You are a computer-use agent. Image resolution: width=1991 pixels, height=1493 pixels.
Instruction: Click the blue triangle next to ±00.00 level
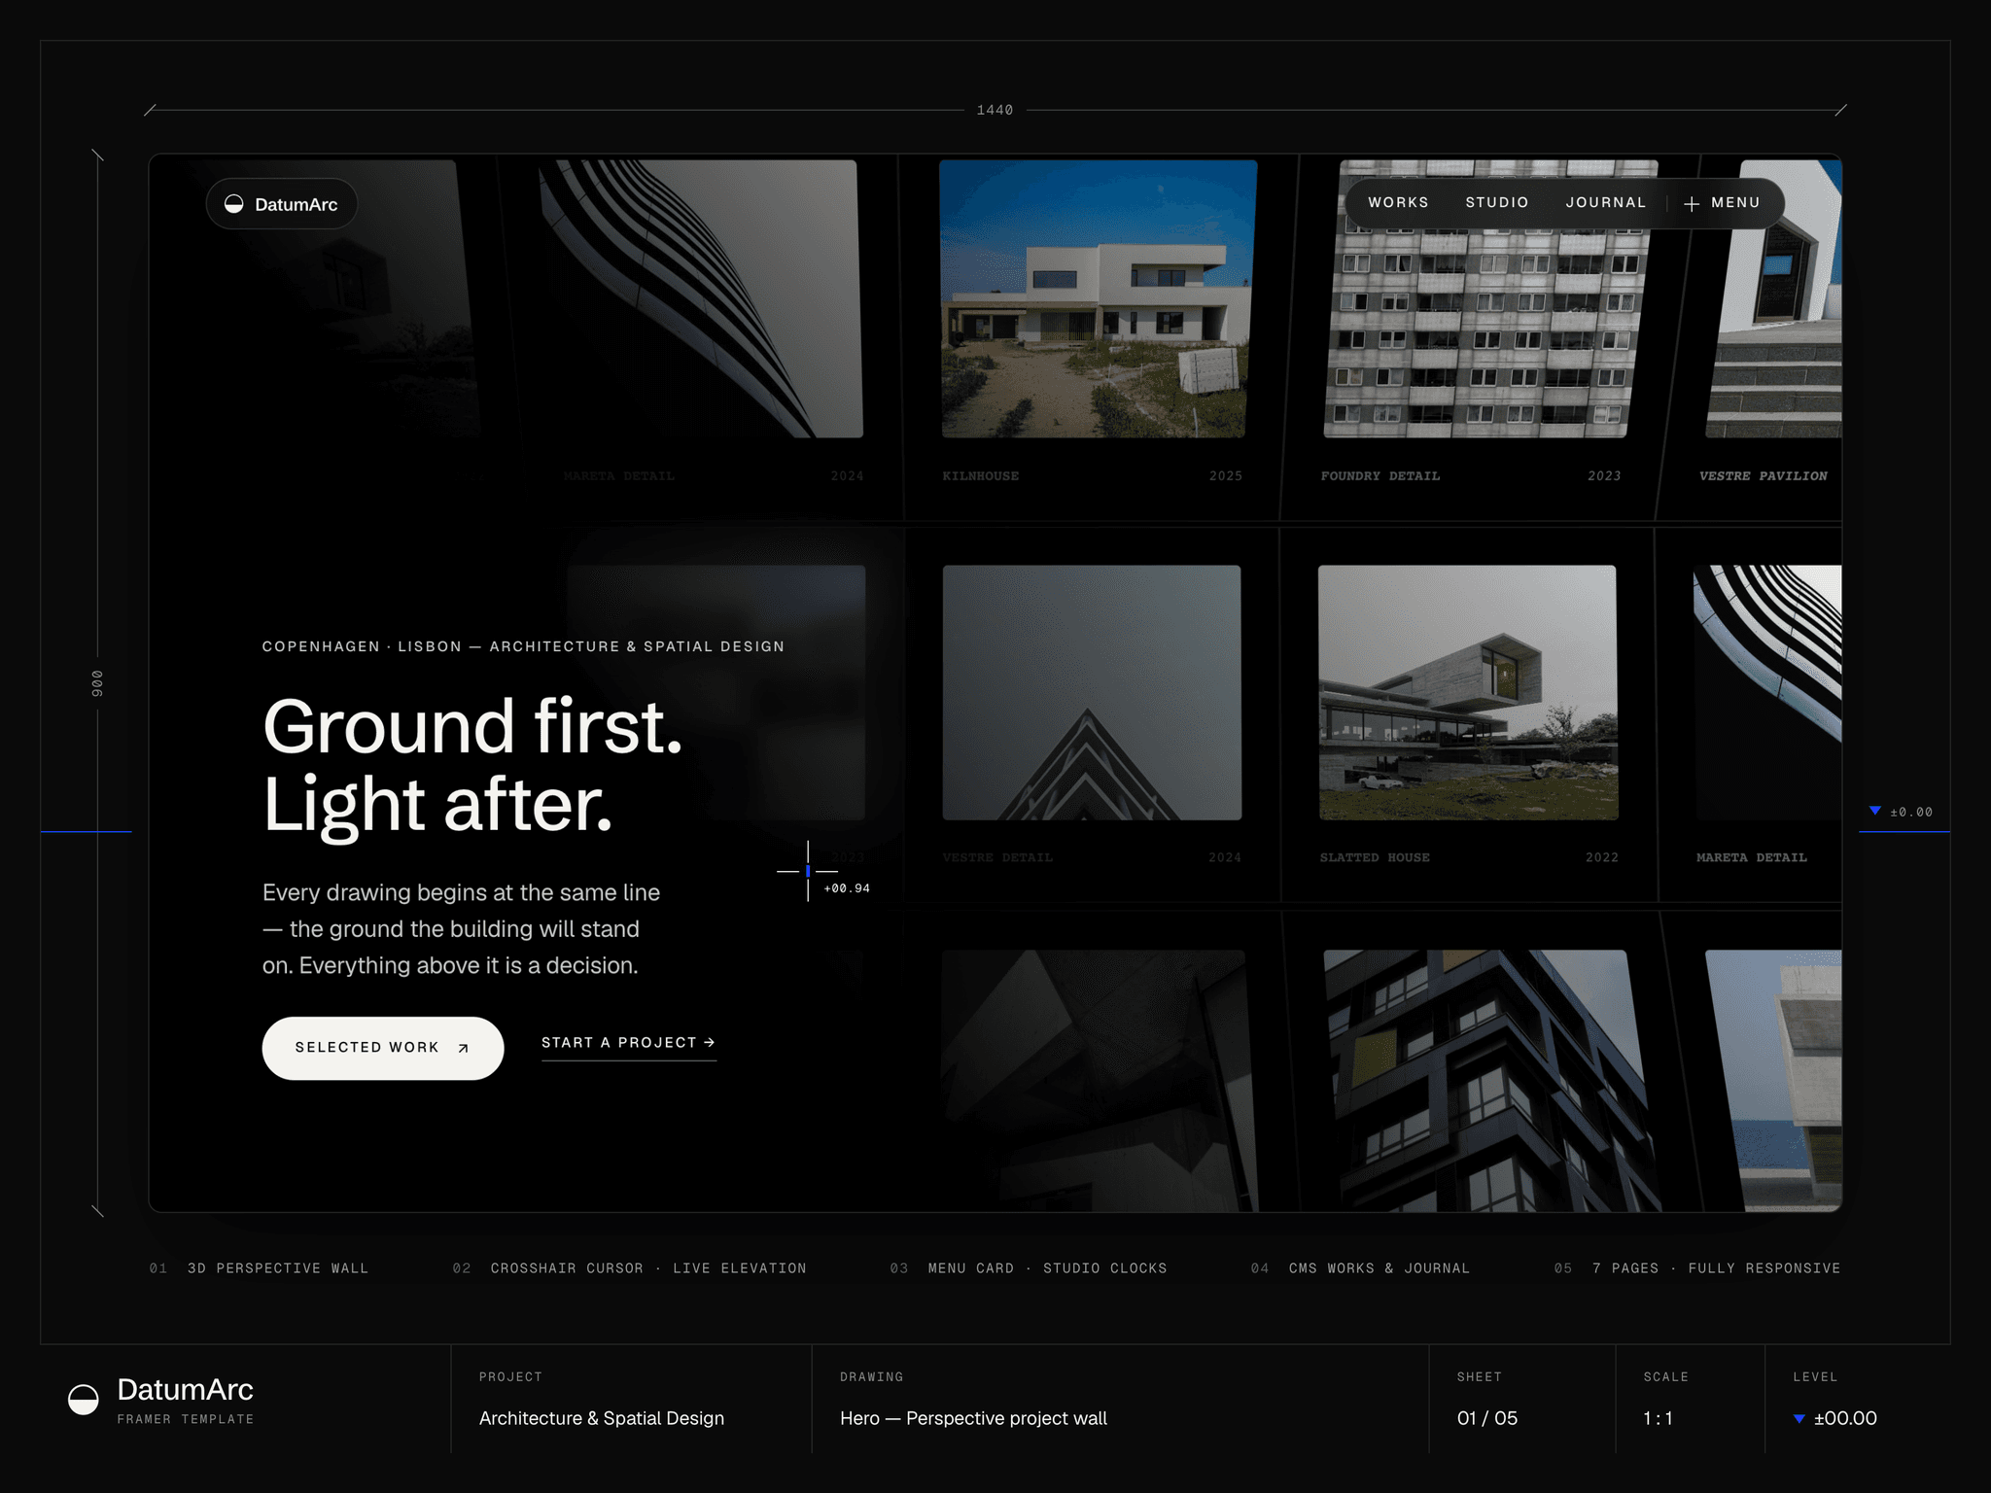(1799, 1419)
